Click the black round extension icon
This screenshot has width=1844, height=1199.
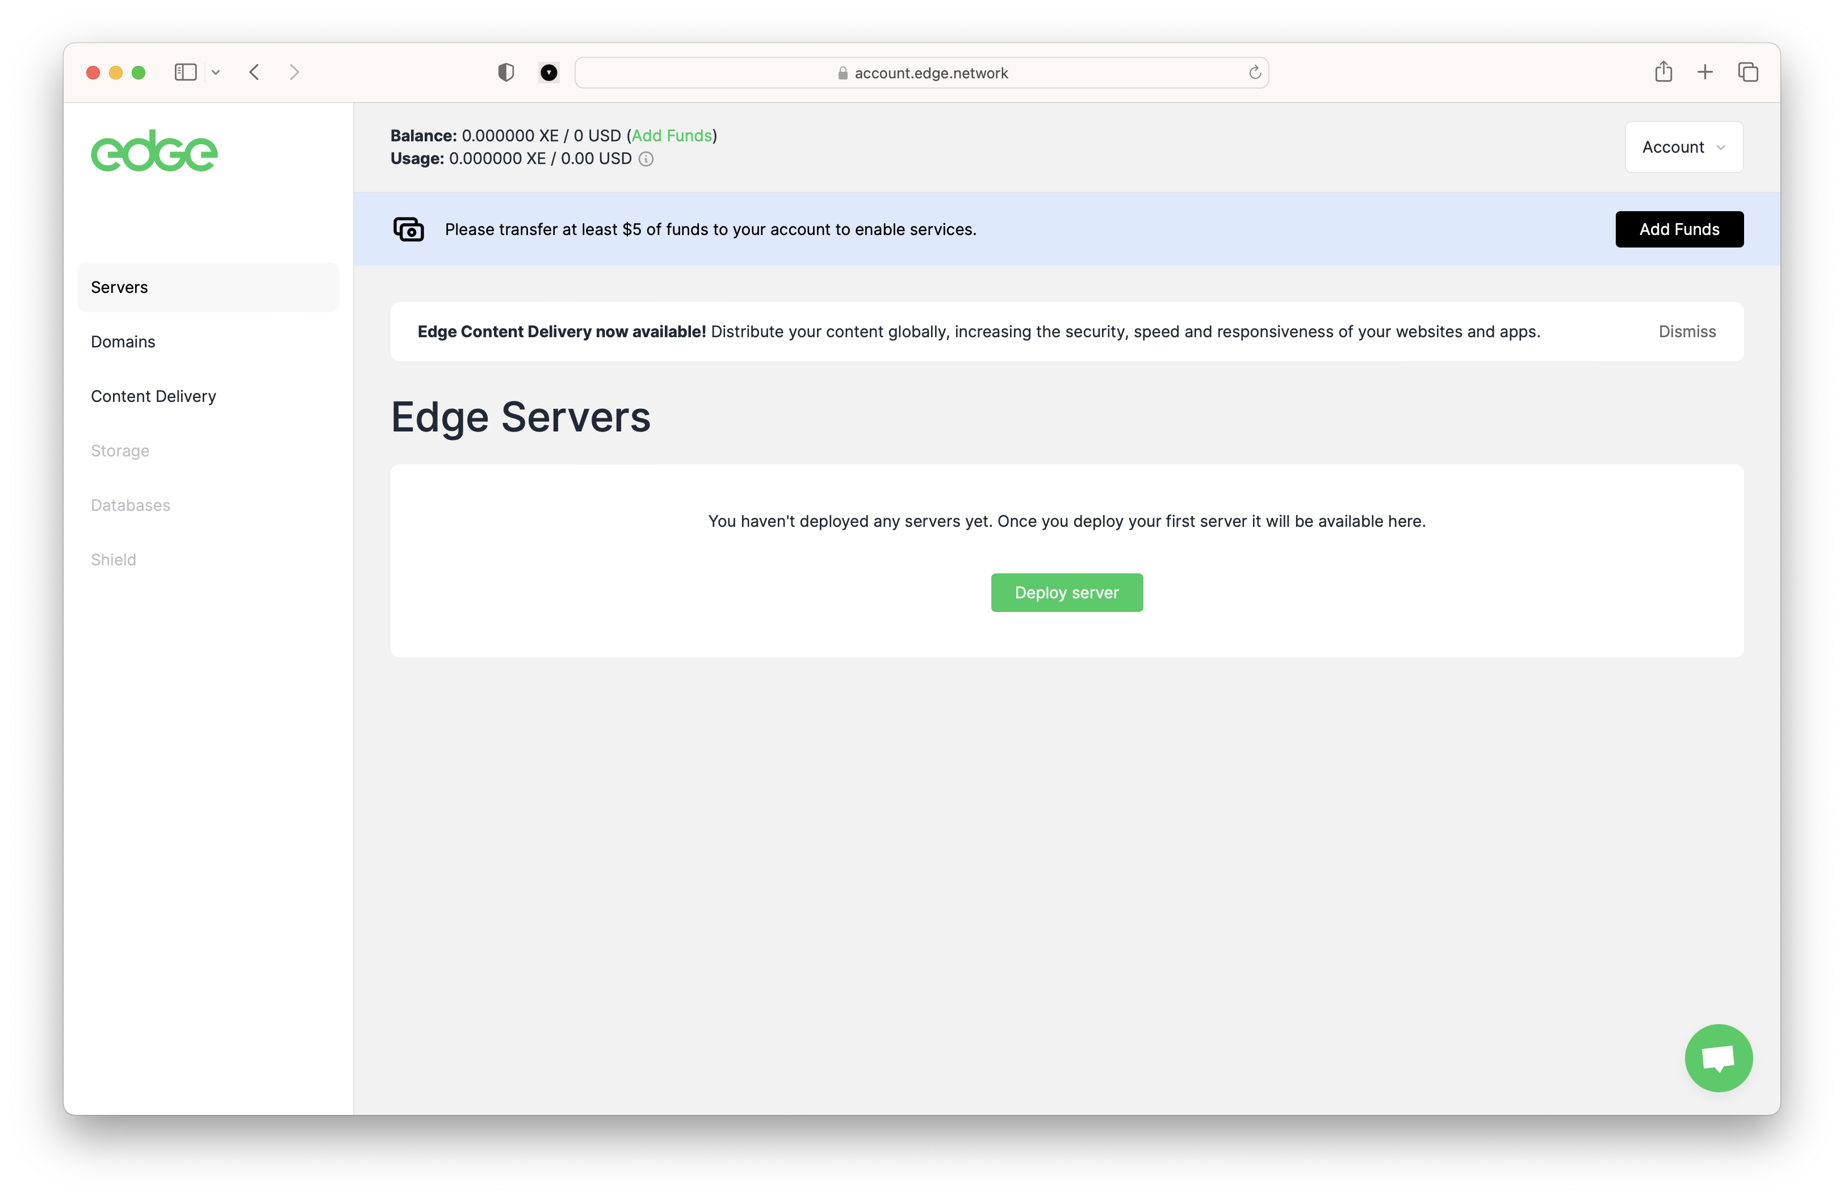tap(548, 72)
